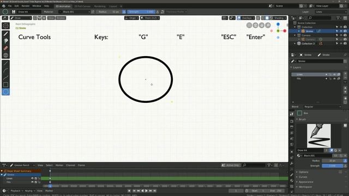Select the Cursor tool in the toolbar
349x196 pixels.
point(6,26)
